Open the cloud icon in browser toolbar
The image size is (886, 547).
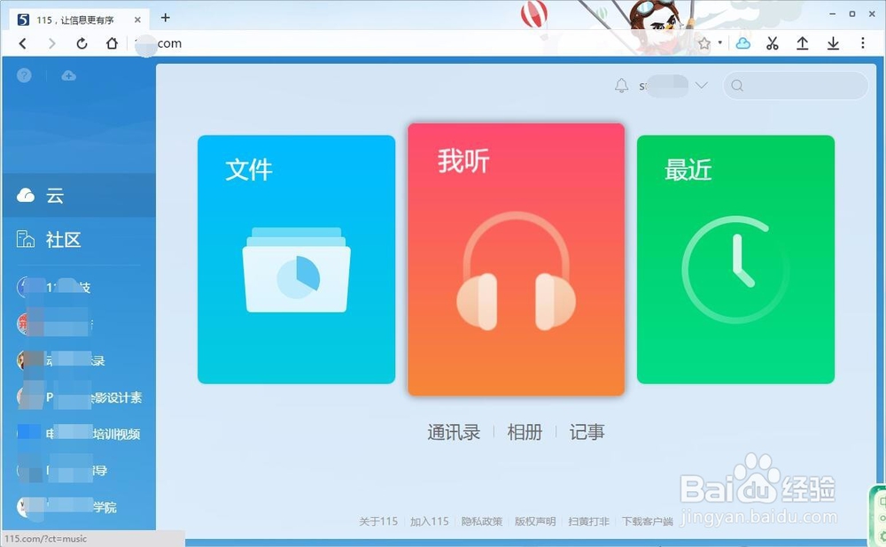click(743, 43)
